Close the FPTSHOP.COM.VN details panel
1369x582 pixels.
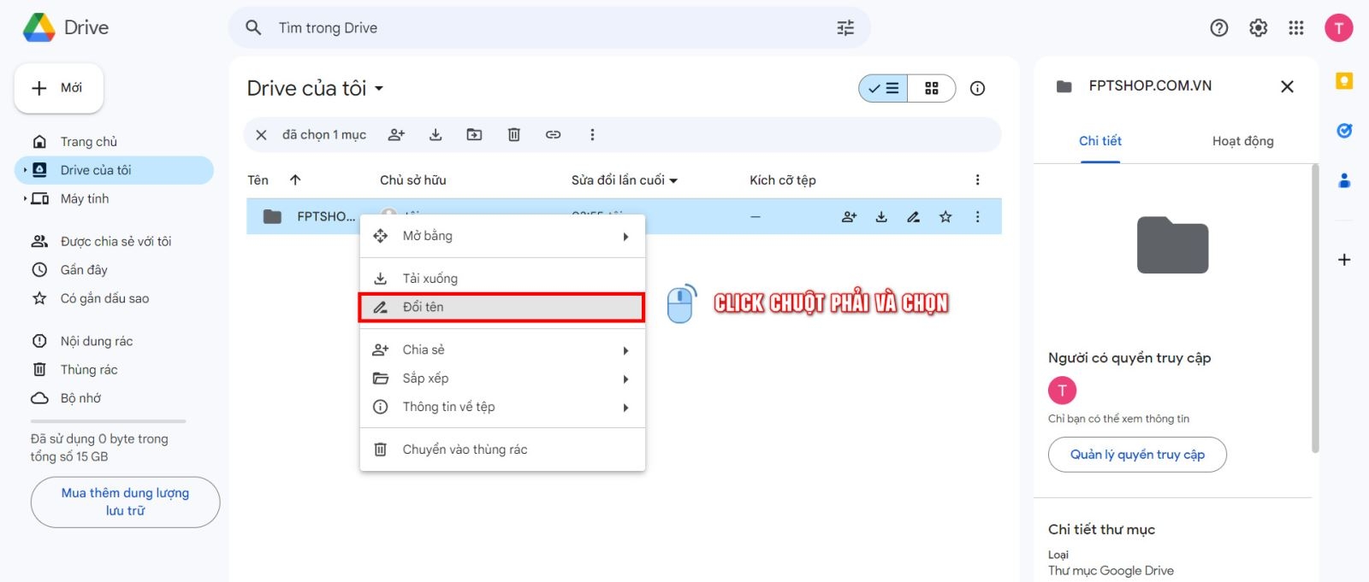1287,86
